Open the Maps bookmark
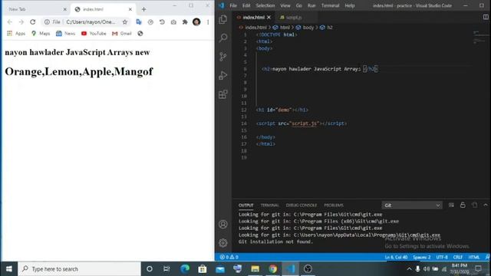 tap(41, 34)
